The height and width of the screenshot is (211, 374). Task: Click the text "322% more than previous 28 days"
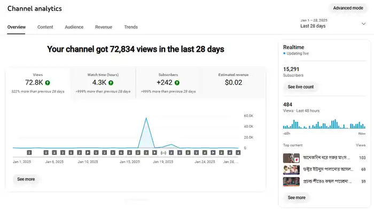point(38,91)
